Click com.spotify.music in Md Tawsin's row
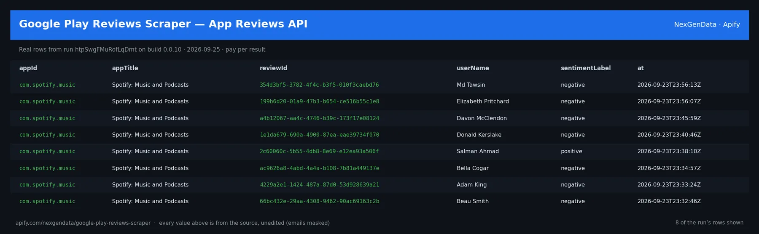 pyautogui.click(x=47, y=85)
